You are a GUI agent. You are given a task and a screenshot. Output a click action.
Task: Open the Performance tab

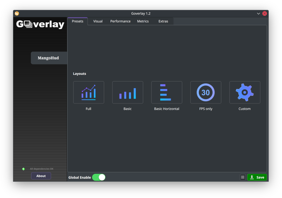tap(120, 21)
